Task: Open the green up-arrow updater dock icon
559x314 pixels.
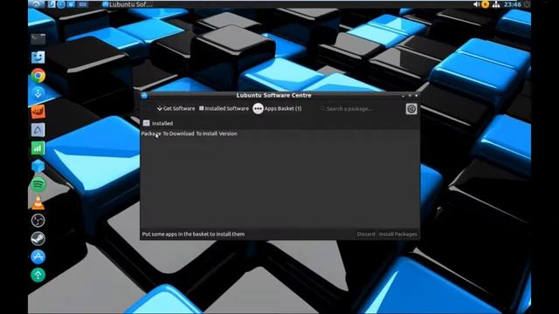Action: [x=38, y=275]
